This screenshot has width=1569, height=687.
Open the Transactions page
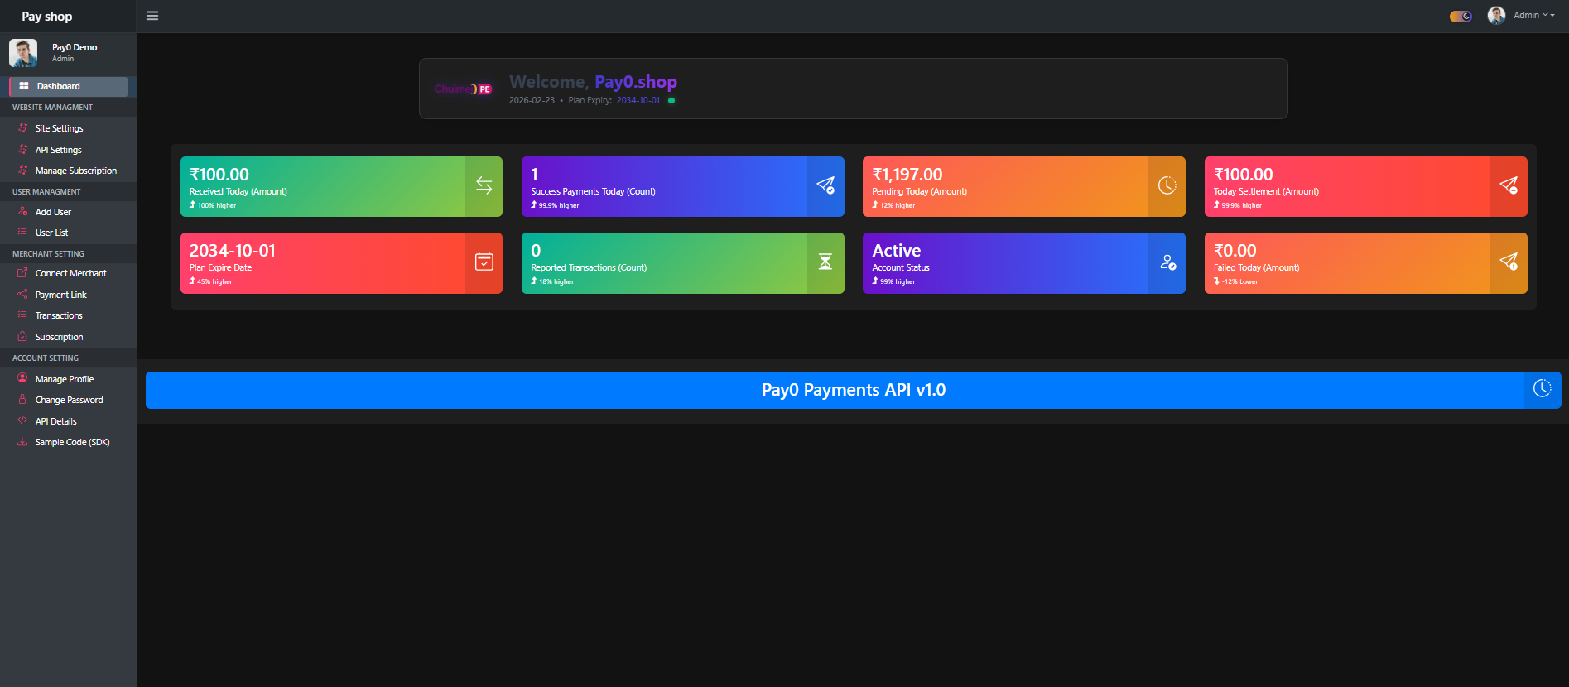(59, 315)
